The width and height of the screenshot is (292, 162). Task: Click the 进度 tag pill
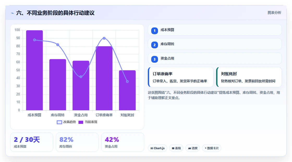tap(193, 148)
